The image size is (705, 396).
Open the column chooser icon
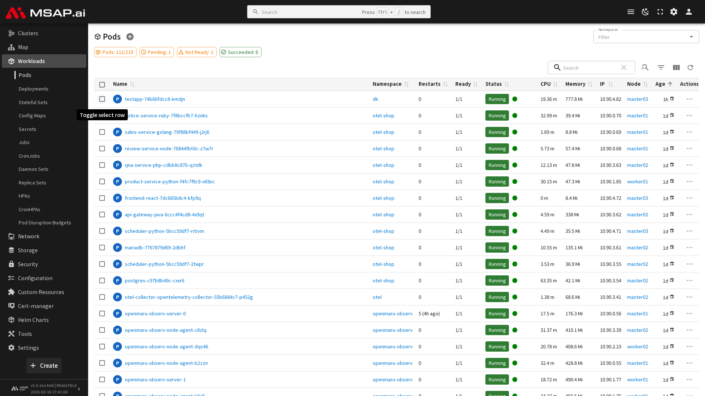tap(676, 67)
